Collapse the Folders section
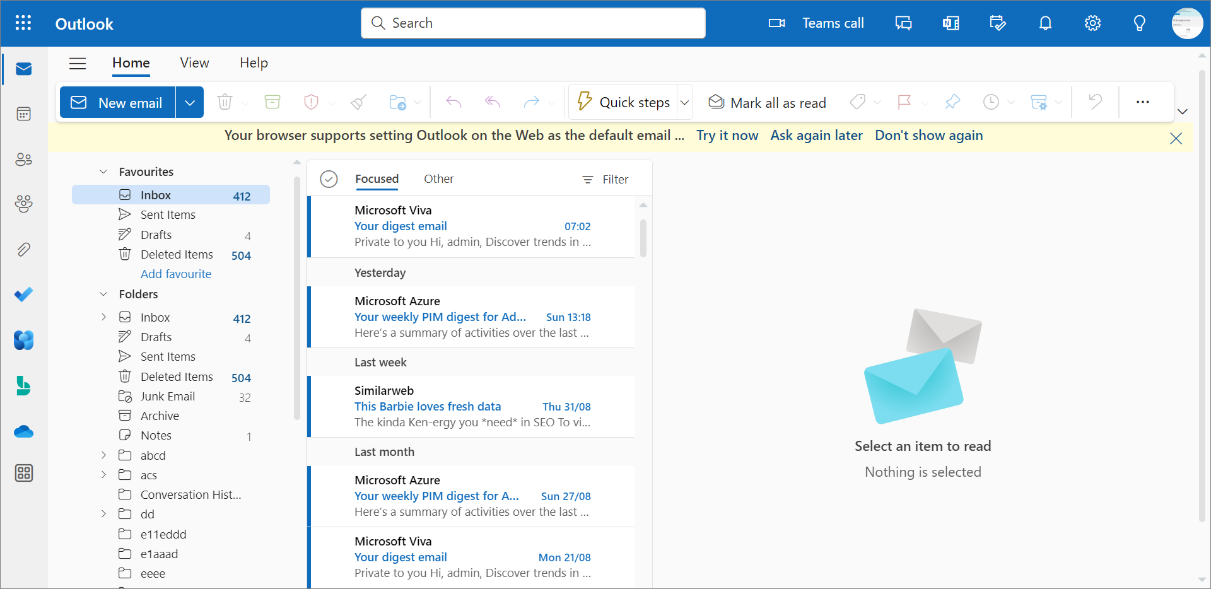This screenshot has width=1211, height=589. [103, 294]
